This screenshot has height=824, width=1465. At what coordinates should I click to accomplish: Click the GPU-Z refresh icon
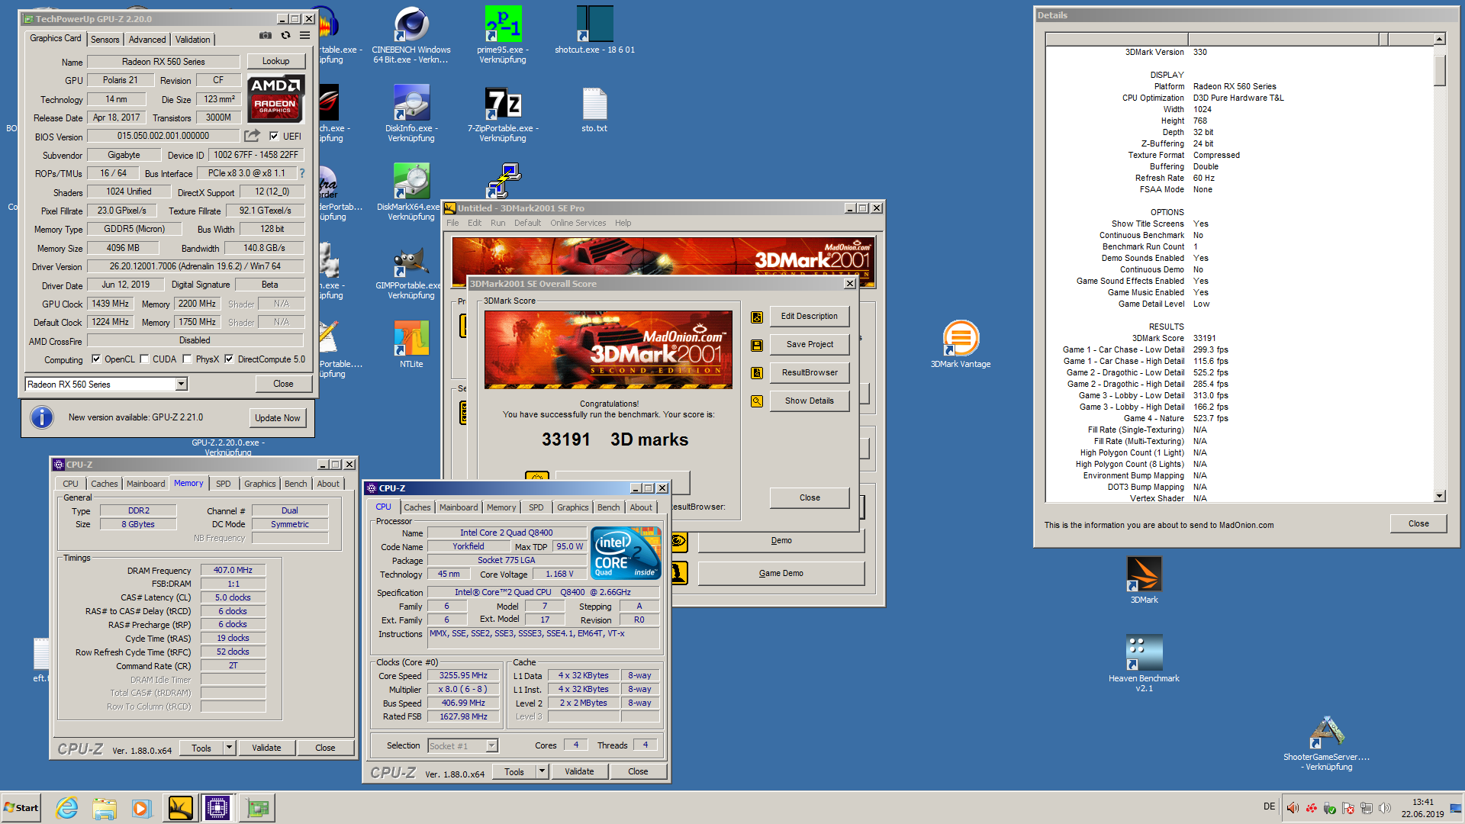[x=285, y=35]
